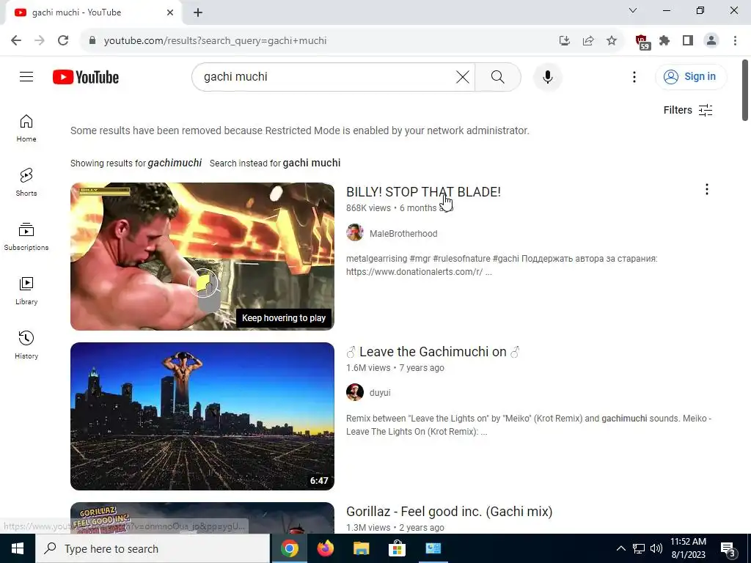Reload the page
The height and width of the screenshot is (563, 751).
(63, 41)
